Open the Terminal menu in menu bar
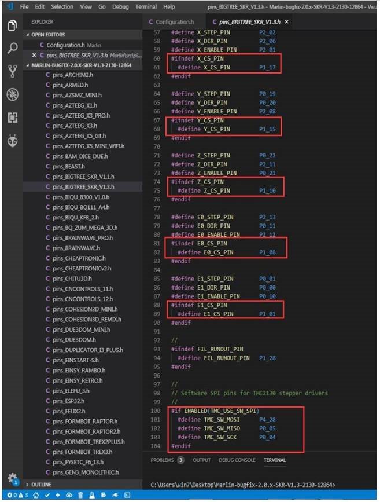The height and width of the screenshot is (502, 380). coord(146,7)
